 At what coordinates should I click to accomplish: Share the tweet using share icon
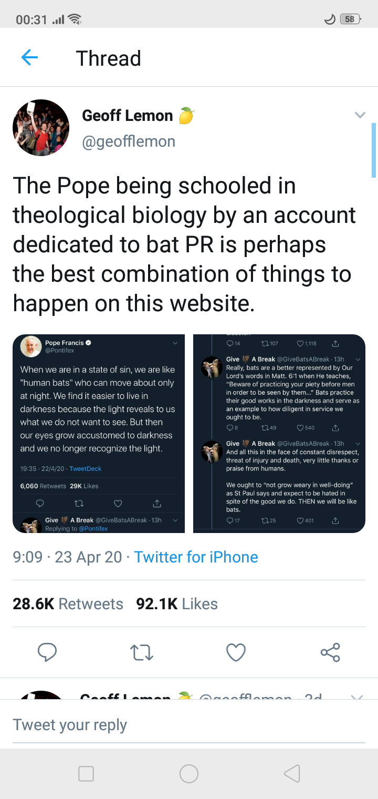(330, 652)
